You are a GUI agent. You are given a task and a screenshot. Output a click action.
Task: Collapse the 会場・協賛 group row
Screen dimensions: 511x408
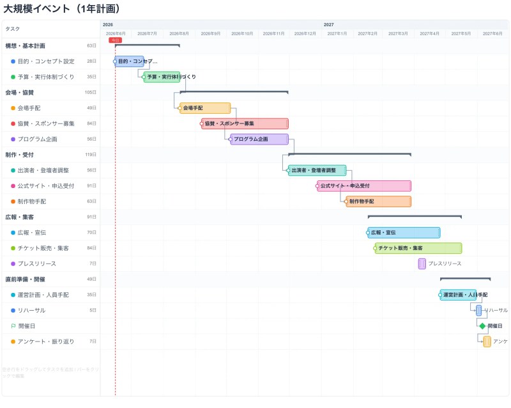click(x=50, y=93)
